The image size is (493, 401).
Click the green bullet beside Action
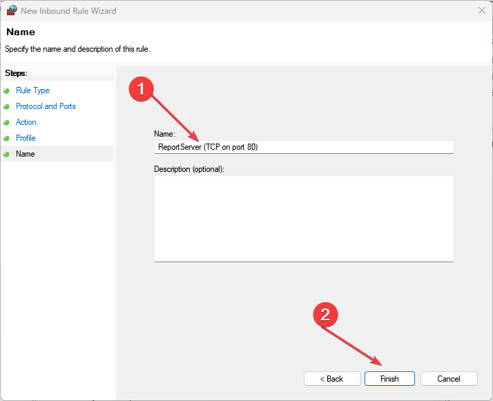(x=7, y=122)
